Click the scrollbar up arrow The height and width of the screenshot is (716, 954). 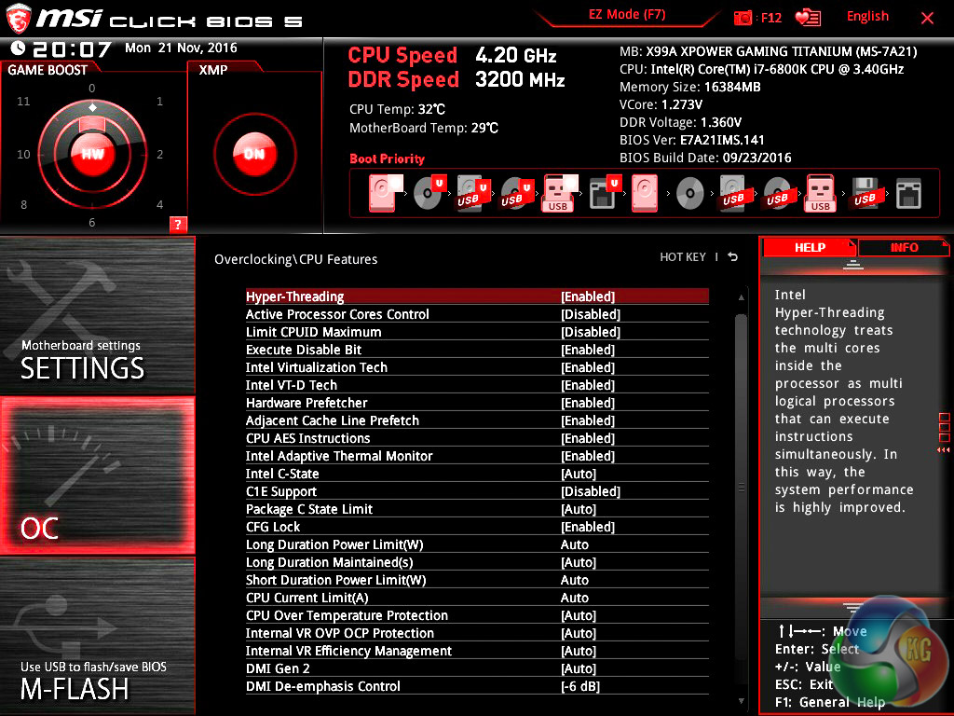point(741,297)
